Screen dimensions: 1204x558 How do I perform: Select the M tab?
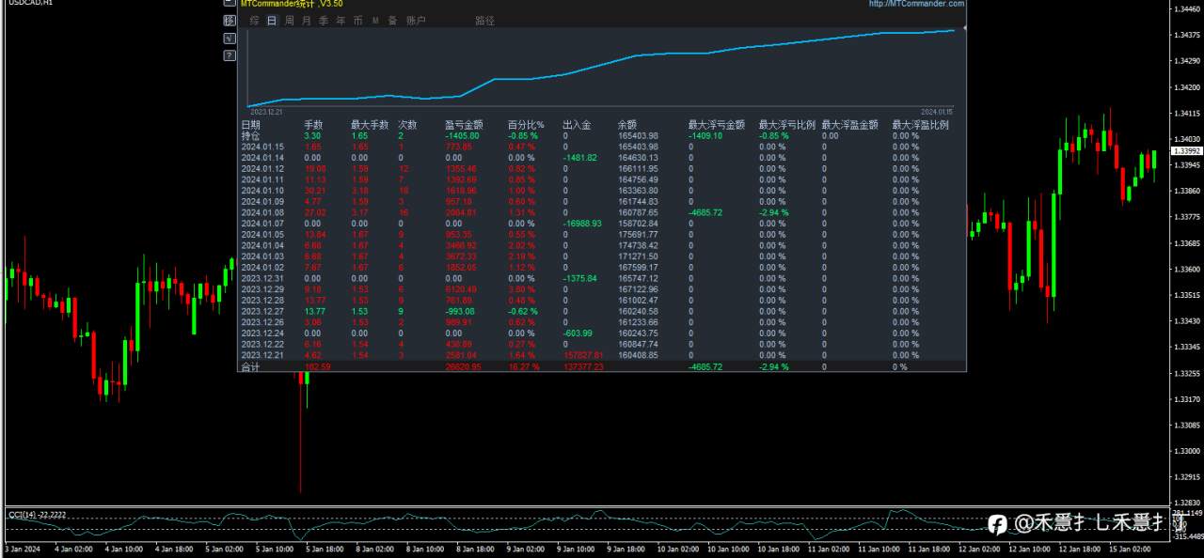(x=375, y=21)
